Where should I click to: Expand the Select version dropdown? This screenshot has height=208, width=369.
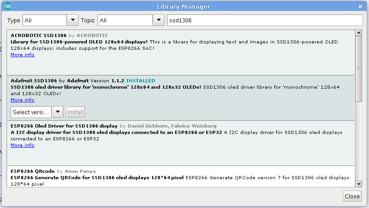(58, 112)
